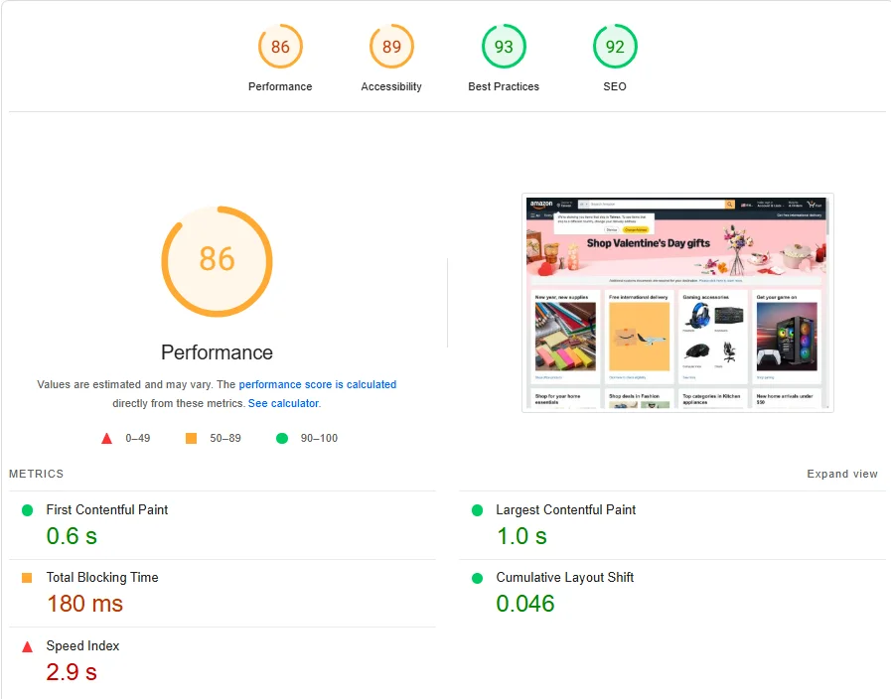Select the large 86 Performance gauge
891x699 pixels.
[x=218, y=261]
